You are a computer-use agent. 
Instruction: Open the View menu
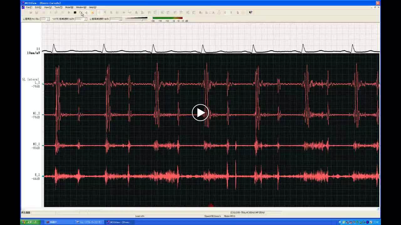(x=48, y=7)
